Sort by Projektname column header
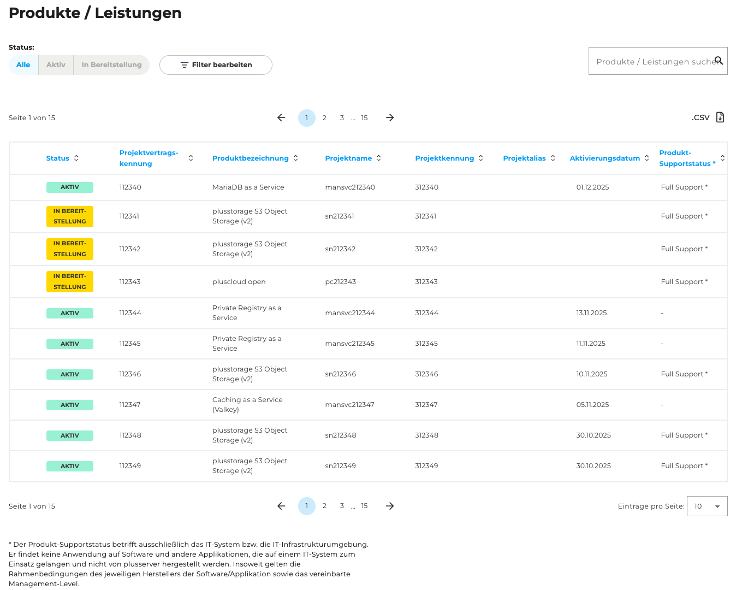Screen dimensions: 736x590 coord(348,158)
